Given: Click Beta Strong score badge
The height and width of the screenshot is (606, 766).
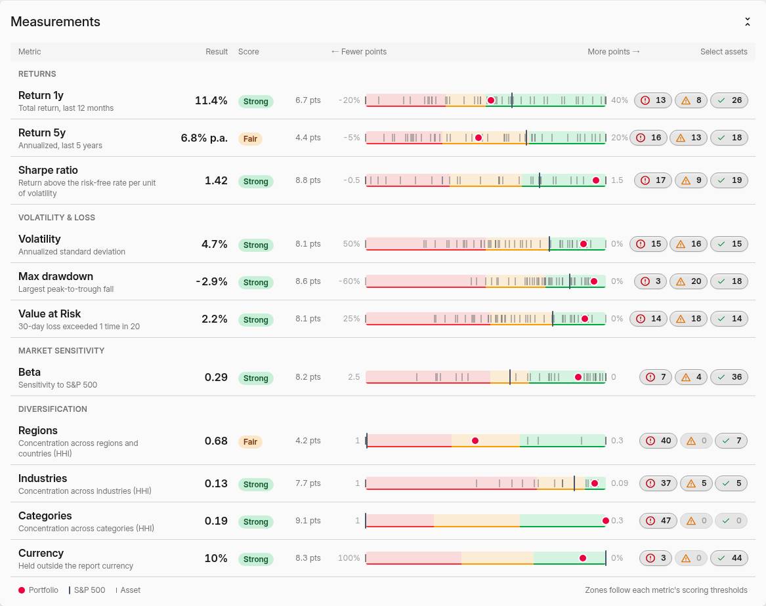Looking at the screenshot, I should coord(255,378).
